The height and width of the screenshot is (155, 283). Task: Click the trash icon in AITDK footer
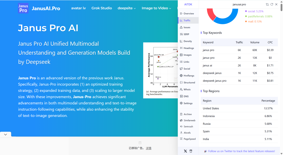[191, 151]
